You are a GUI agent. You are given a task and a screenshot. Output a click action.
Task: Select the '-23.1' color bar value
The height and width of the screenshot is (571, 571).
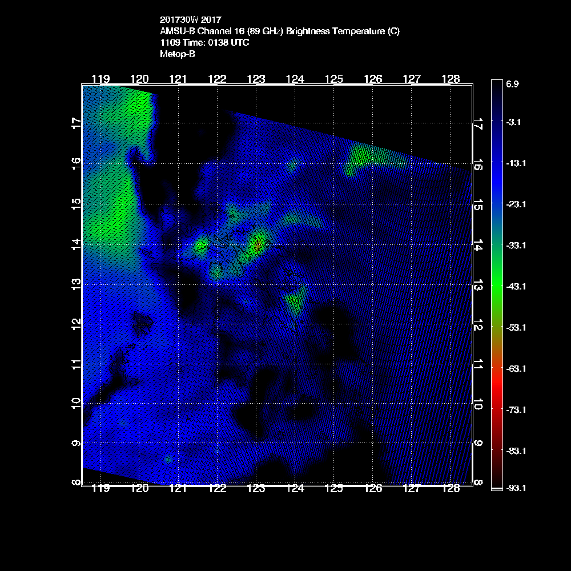(x=516, y=204)
